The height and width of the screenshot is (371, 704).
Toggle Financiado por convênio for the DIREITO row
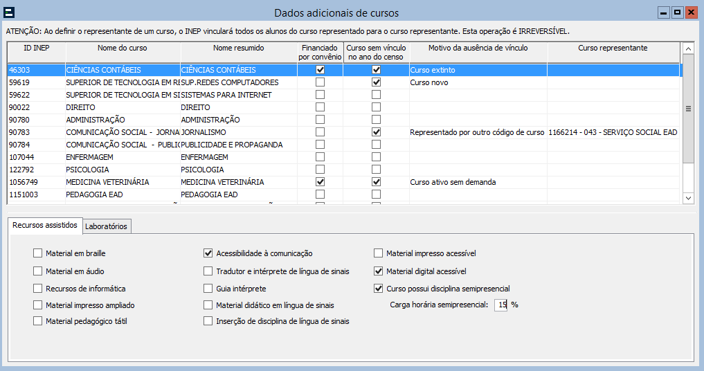tap(320, 107)
